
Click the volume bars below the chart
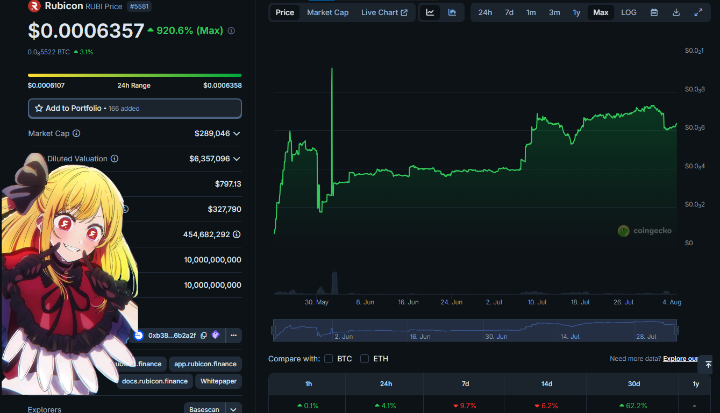tap(475, 282)
